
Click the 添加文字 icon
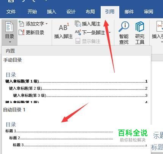(x=21, y=24)
